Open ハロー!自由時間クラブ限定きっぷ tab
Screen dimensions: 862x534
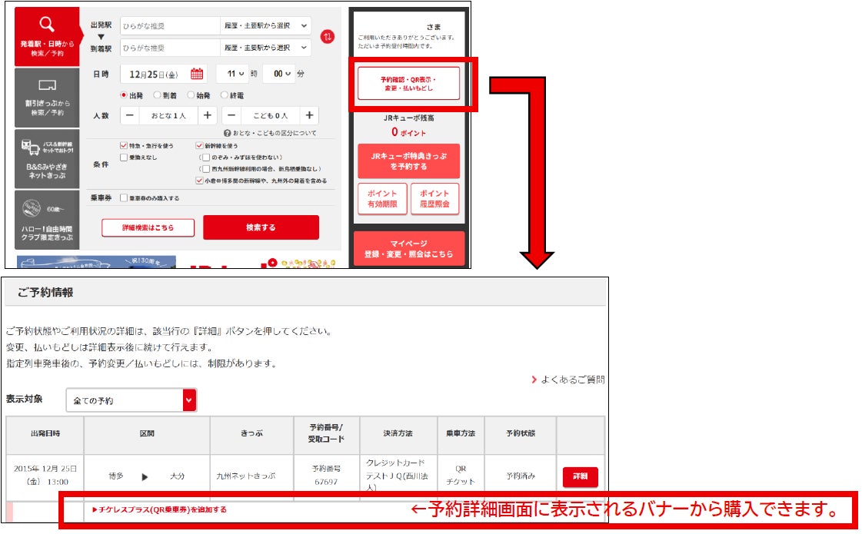coord(47,220)
